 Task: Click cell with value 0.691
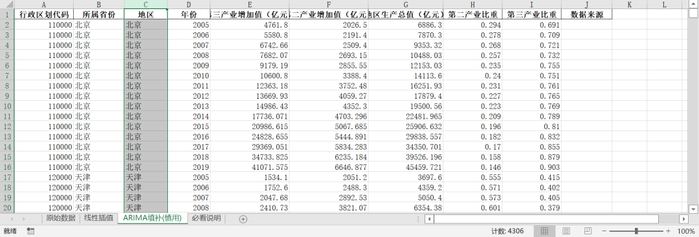tap(532, 25)
